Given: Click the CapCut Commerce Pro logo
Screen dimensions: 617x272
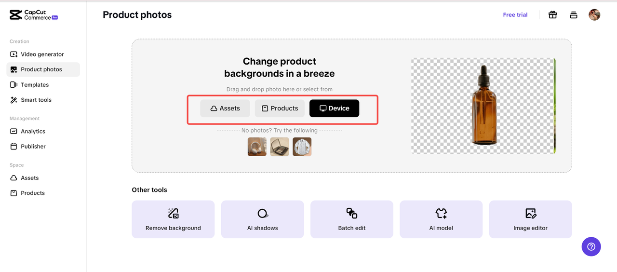Looking at the screenshot, I should click(34, 15).
